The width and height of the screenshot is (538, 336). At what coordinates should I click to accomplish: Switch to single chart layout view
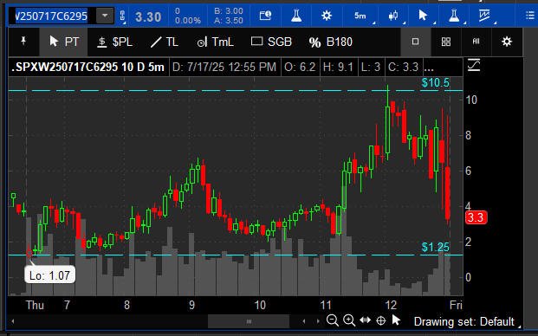tap(415, 42)
